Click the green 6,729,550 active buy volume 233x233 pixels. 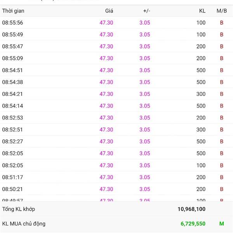point(193,224)
